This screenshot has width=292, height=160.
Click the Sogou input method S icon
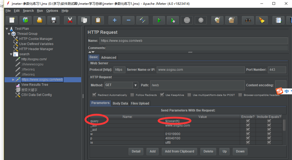point(279,91)
